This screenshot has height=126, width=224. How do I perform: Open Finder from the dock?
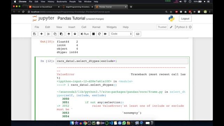point(72,123)
